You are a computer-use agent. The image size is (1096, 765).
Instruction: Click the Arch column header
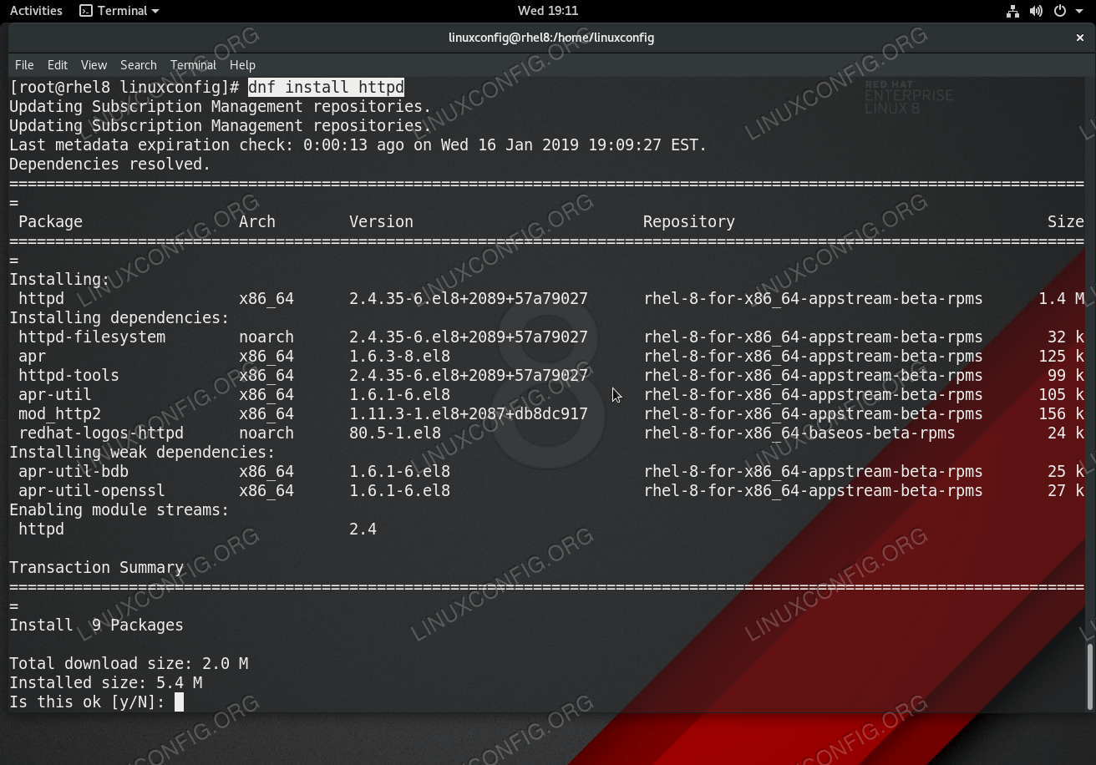pos(257,222)
